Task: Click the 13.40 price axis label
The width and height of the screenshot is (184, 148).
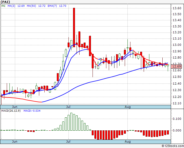Action: (x=177, y=20)
